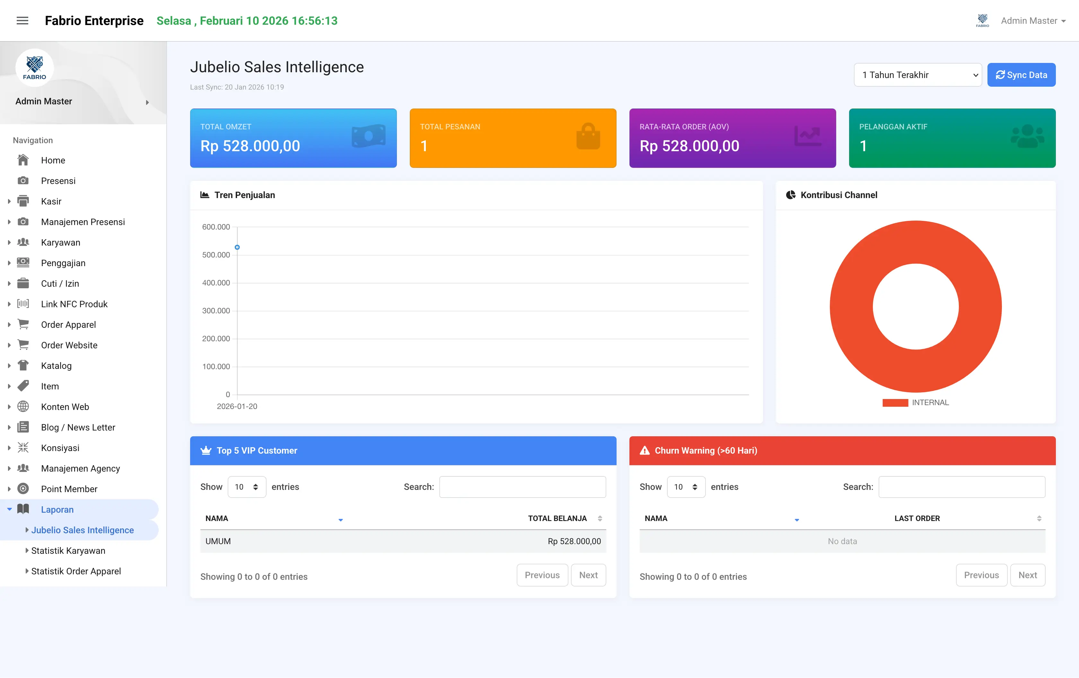Sort Churn table by Last Order column
Viewport: 1079px width, 678px height.
pyautogui.click(x=925, y=518)
